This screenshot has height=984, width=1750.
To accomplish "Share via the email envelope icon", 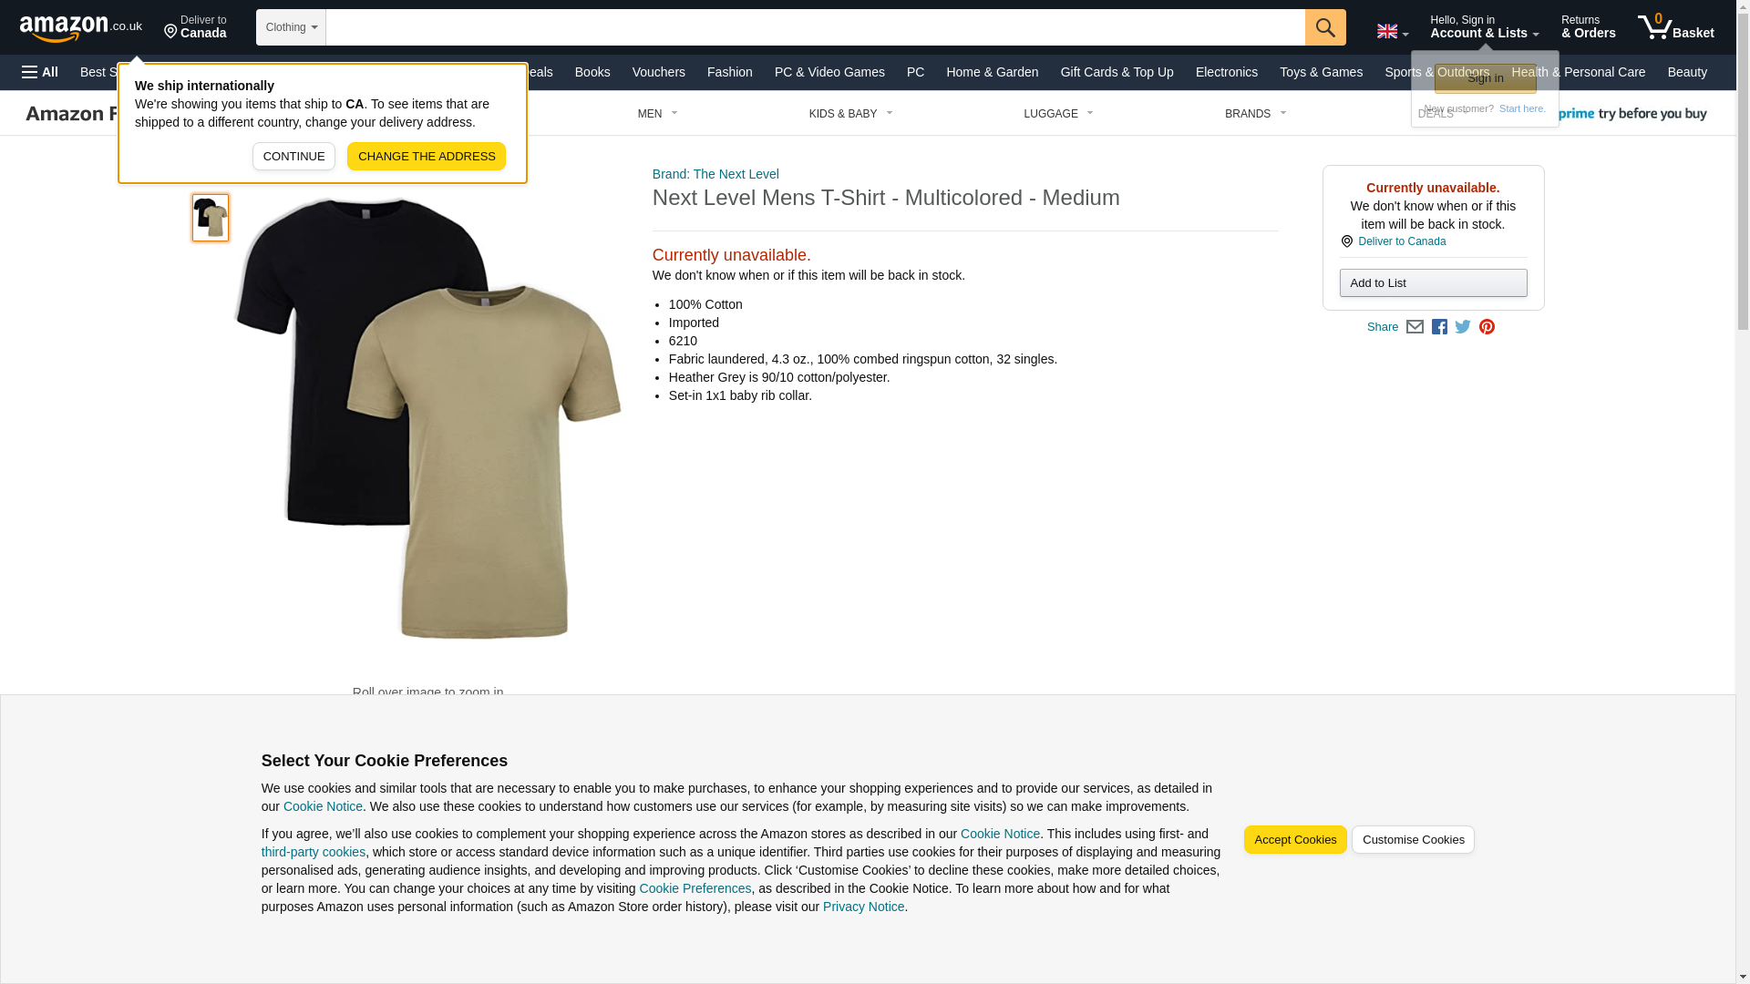I will tap(1415, 327).
